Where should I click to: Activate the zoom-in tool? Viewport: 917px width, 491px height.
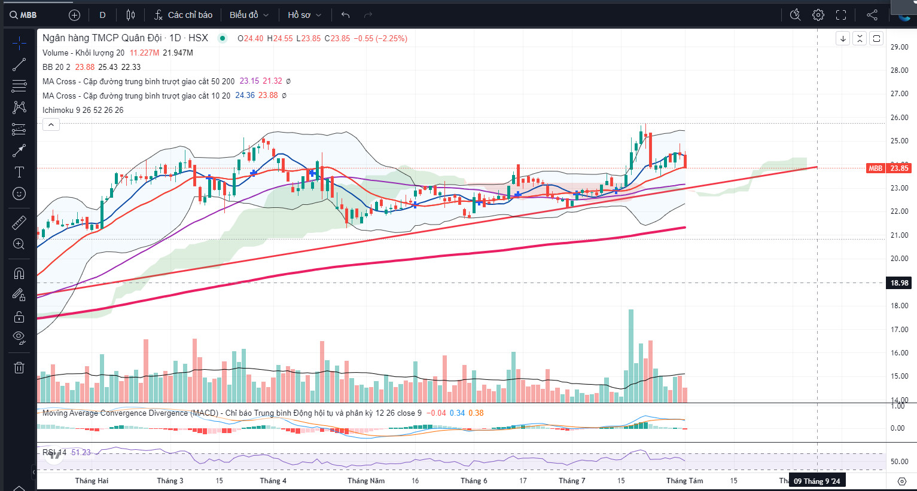pos(19,244)
